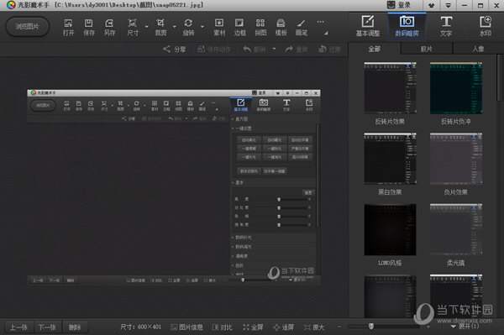Apply the 黑白效果 thumbnail effect
504x335 pixels.
tap(390, 164)
